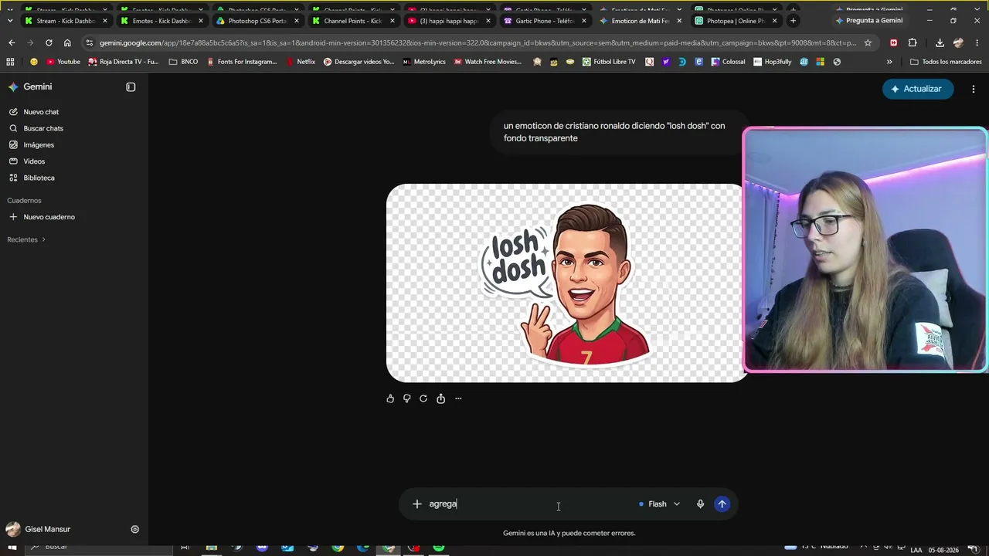
Task: Open the MetroLyrics bookmark
Action: point(424,62)
